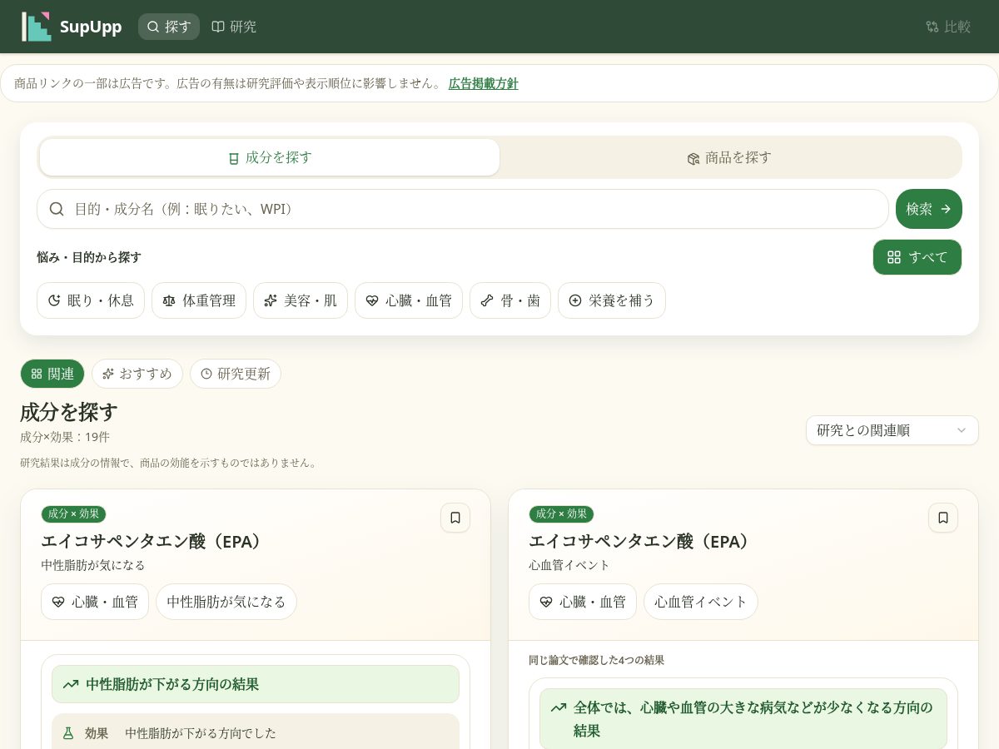This screenshot has height=749, width=999.
Task: Click the 悩み・目的から探す heading
Action: tap(89, 257)
